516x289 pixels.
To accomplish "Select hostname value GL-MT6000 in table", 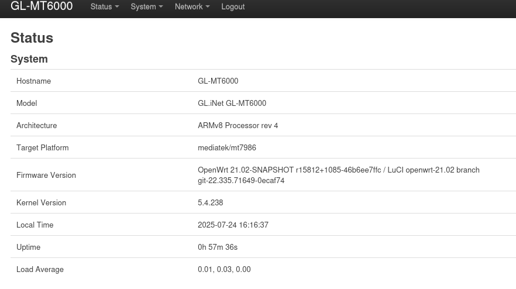I will coord(218,81).
